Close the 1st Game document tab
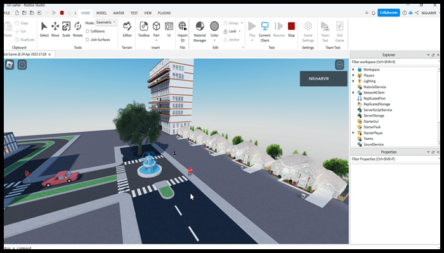Viewport: 444px width, 253px height. pos(49,54)
